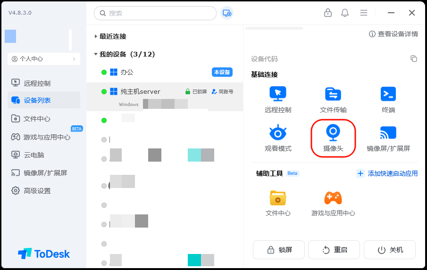Start Mirror/Extended Screen (镜像屏/扩展屏) in basic connections

(388, 133)
